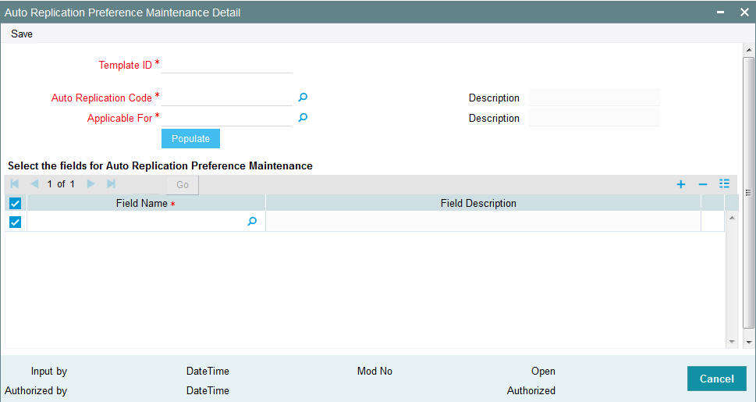Image resolution: width=756 pixels, height=402 pixels.
Task: Open single record view list icon
Action: [724, 184]
